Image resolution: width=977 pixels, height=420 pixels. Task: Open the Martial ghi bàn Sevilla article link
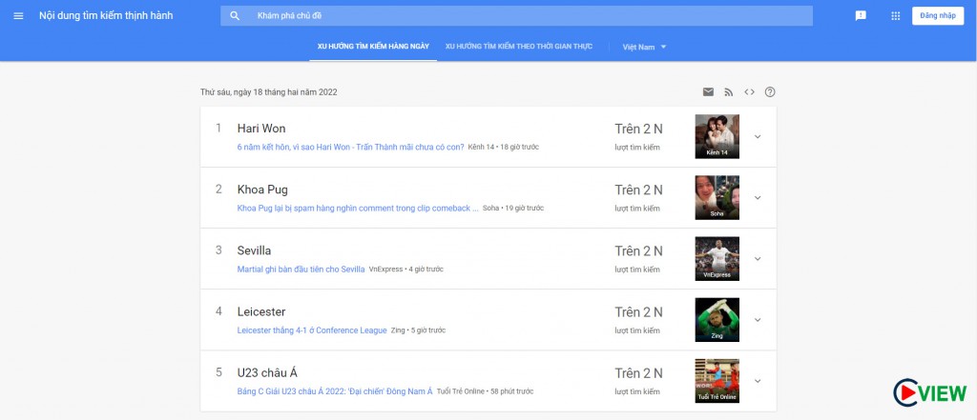[x=301, y=270]
